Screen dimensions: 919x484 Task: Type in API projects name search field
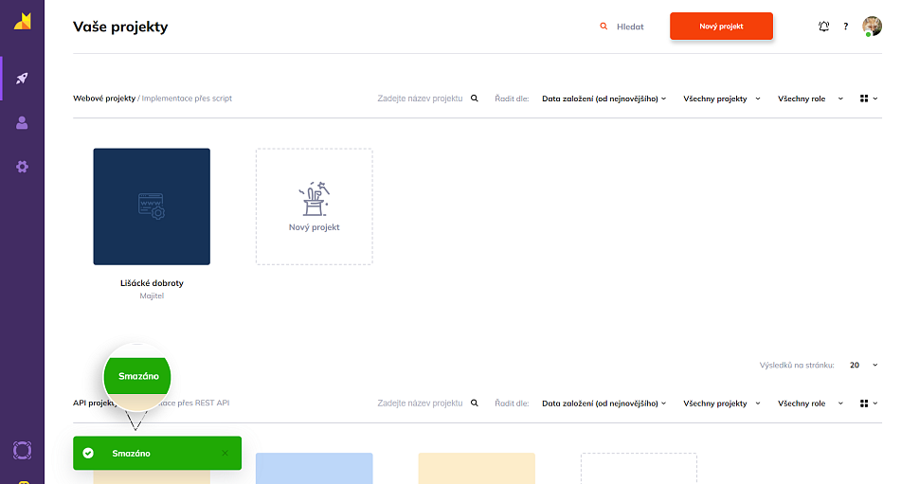421,403
